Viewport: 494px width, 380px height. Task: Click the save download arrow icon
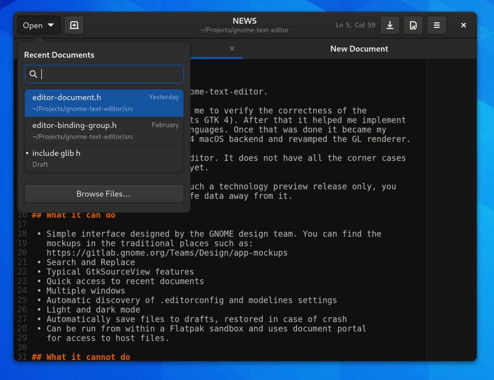[390, 25]
